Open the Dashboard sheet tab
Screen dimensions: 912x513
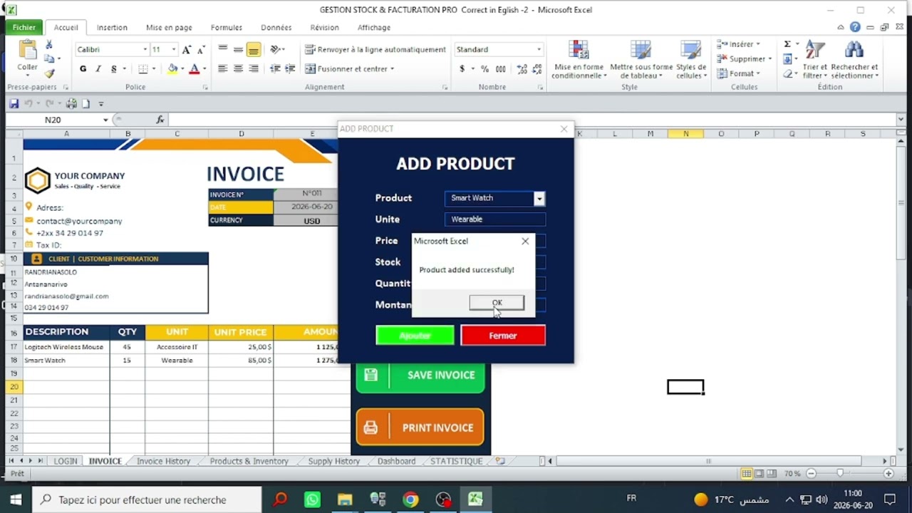click(x=396, y=461)
